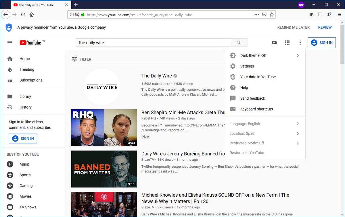Open the YouTube apps grid icon
The image size is (345, 217).
pyautogui.click(x=287, y=42)
